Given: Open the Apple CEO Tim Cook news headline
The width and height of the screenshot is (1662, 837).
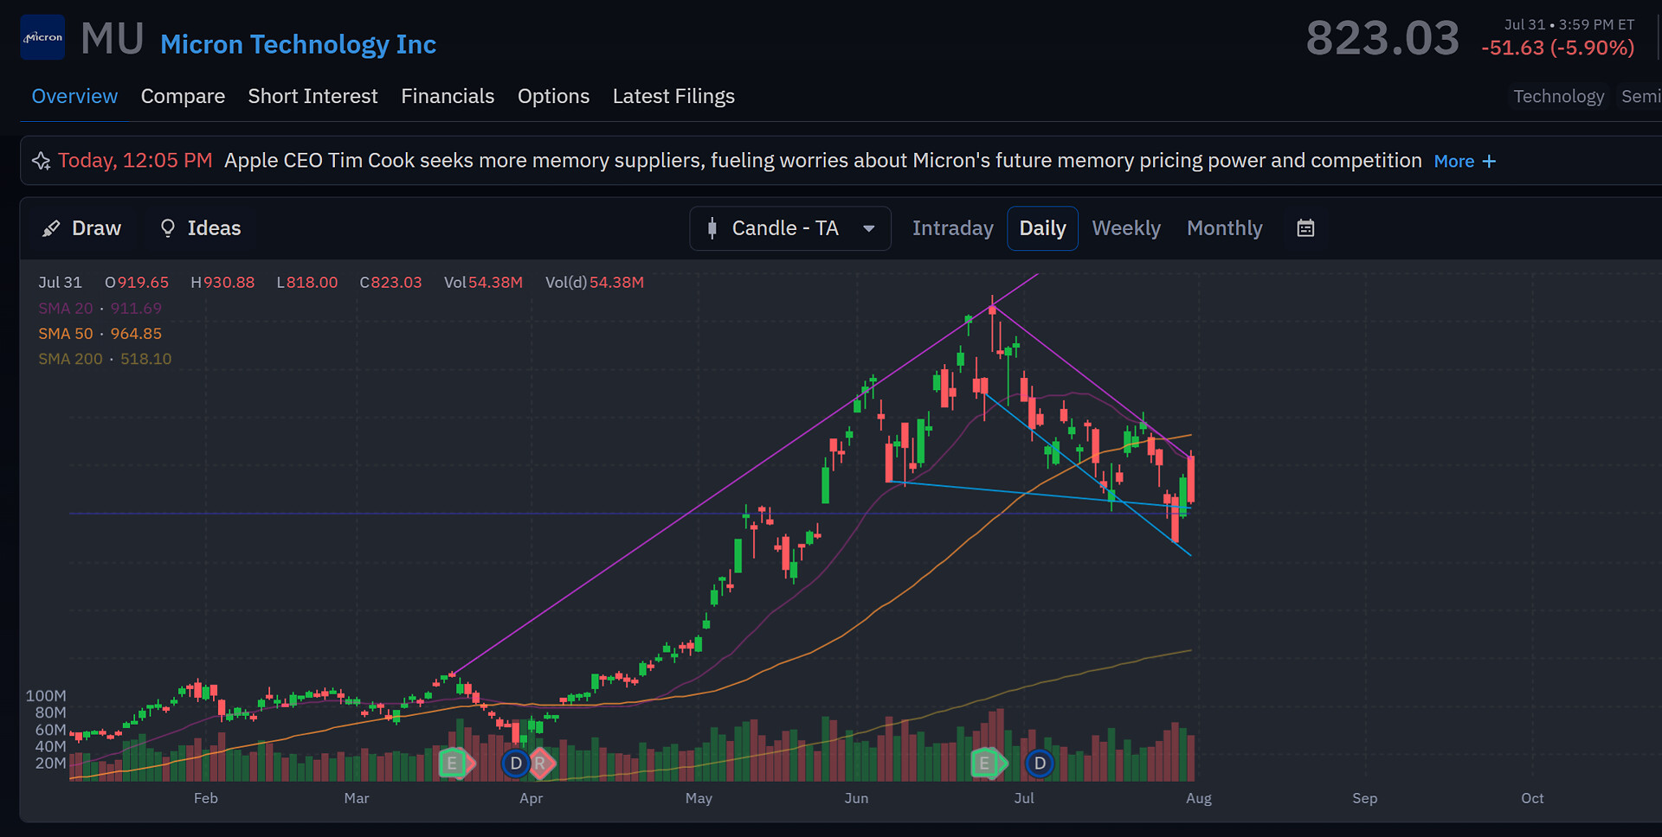Looking at the screenshot, I should 822,161.
